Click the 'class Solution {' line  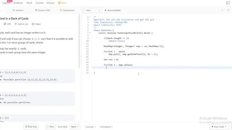pyautogui.click(x=104, y=30)
